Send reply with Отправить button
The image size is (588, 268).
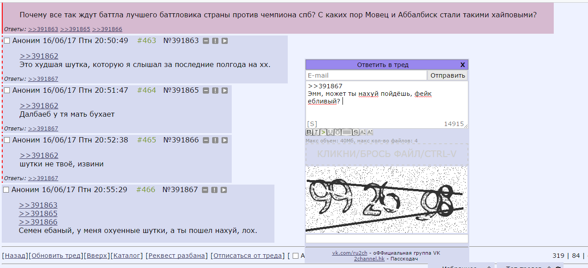pos(448,75)
